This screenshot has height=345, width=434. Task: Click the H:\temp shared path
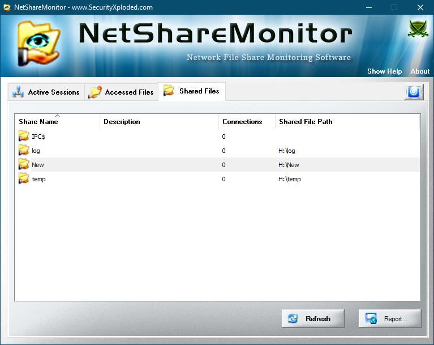(290, 179)
